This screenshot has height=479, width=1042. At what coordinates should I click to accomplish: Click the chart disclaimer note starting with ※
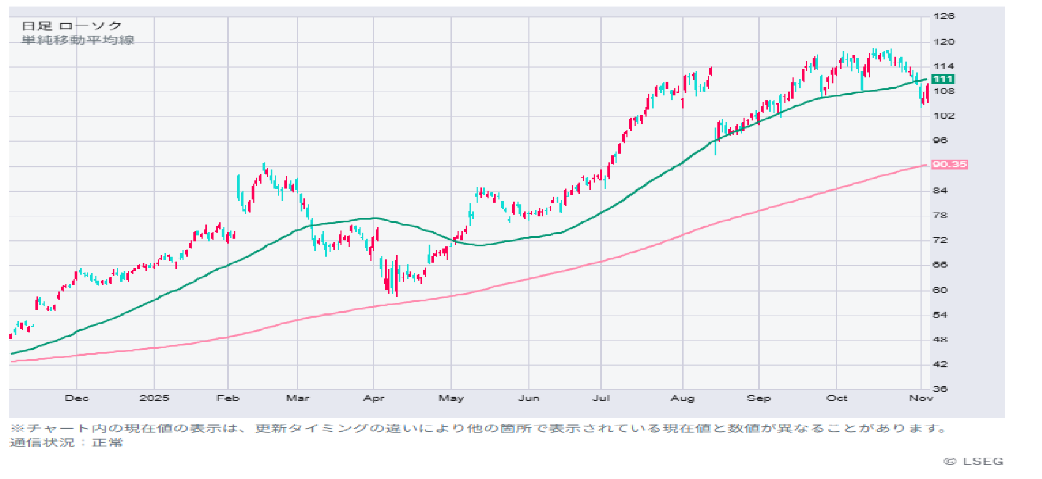(478, 428)
